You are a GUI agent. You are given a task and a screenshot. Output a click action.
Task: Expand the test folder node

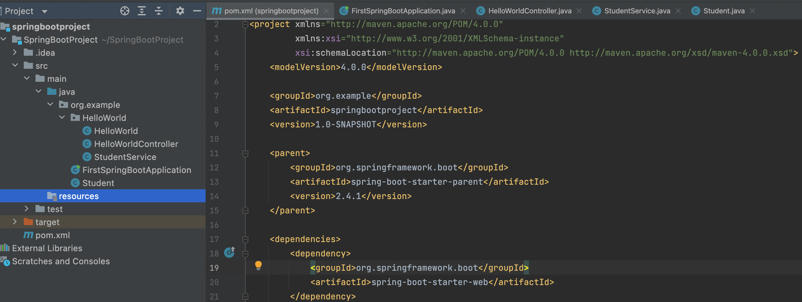click(26, 209)
